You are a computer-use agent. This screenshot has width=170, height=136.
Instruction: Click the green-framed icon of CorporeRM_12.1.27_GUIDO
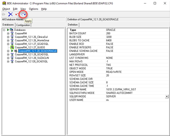[x=12, y=47]
